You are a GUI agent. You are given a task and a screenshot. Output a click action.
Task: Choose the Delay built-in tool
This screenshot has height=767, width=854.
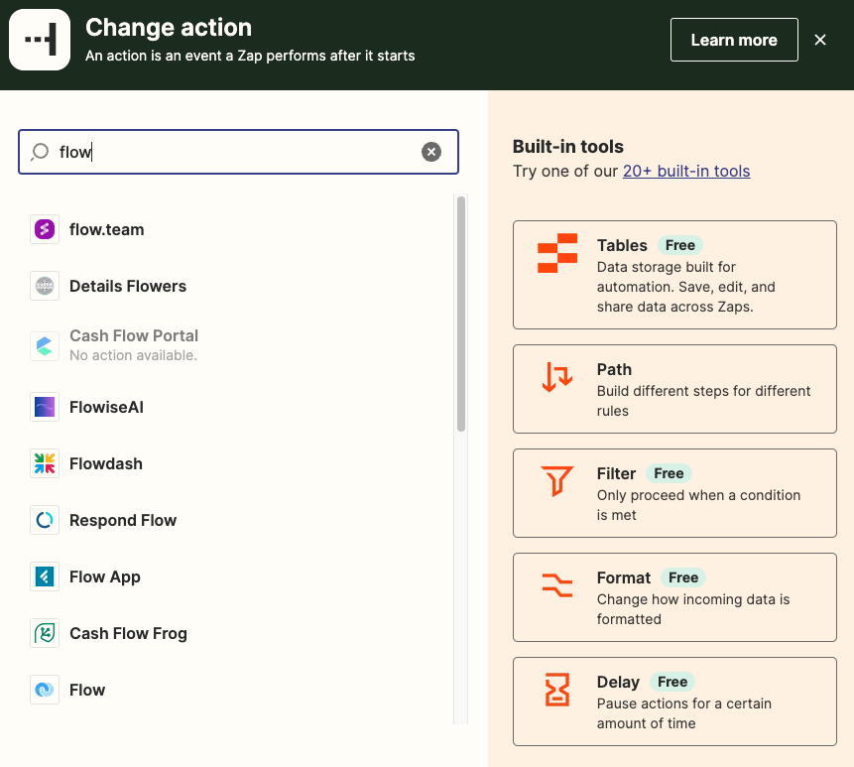click(x=674, y=702)
